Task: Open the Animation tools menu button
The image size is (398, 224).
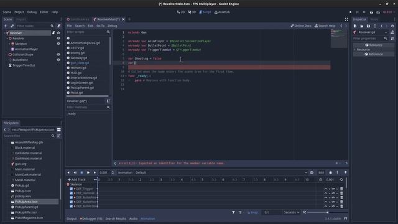Action: click(125, 172)
